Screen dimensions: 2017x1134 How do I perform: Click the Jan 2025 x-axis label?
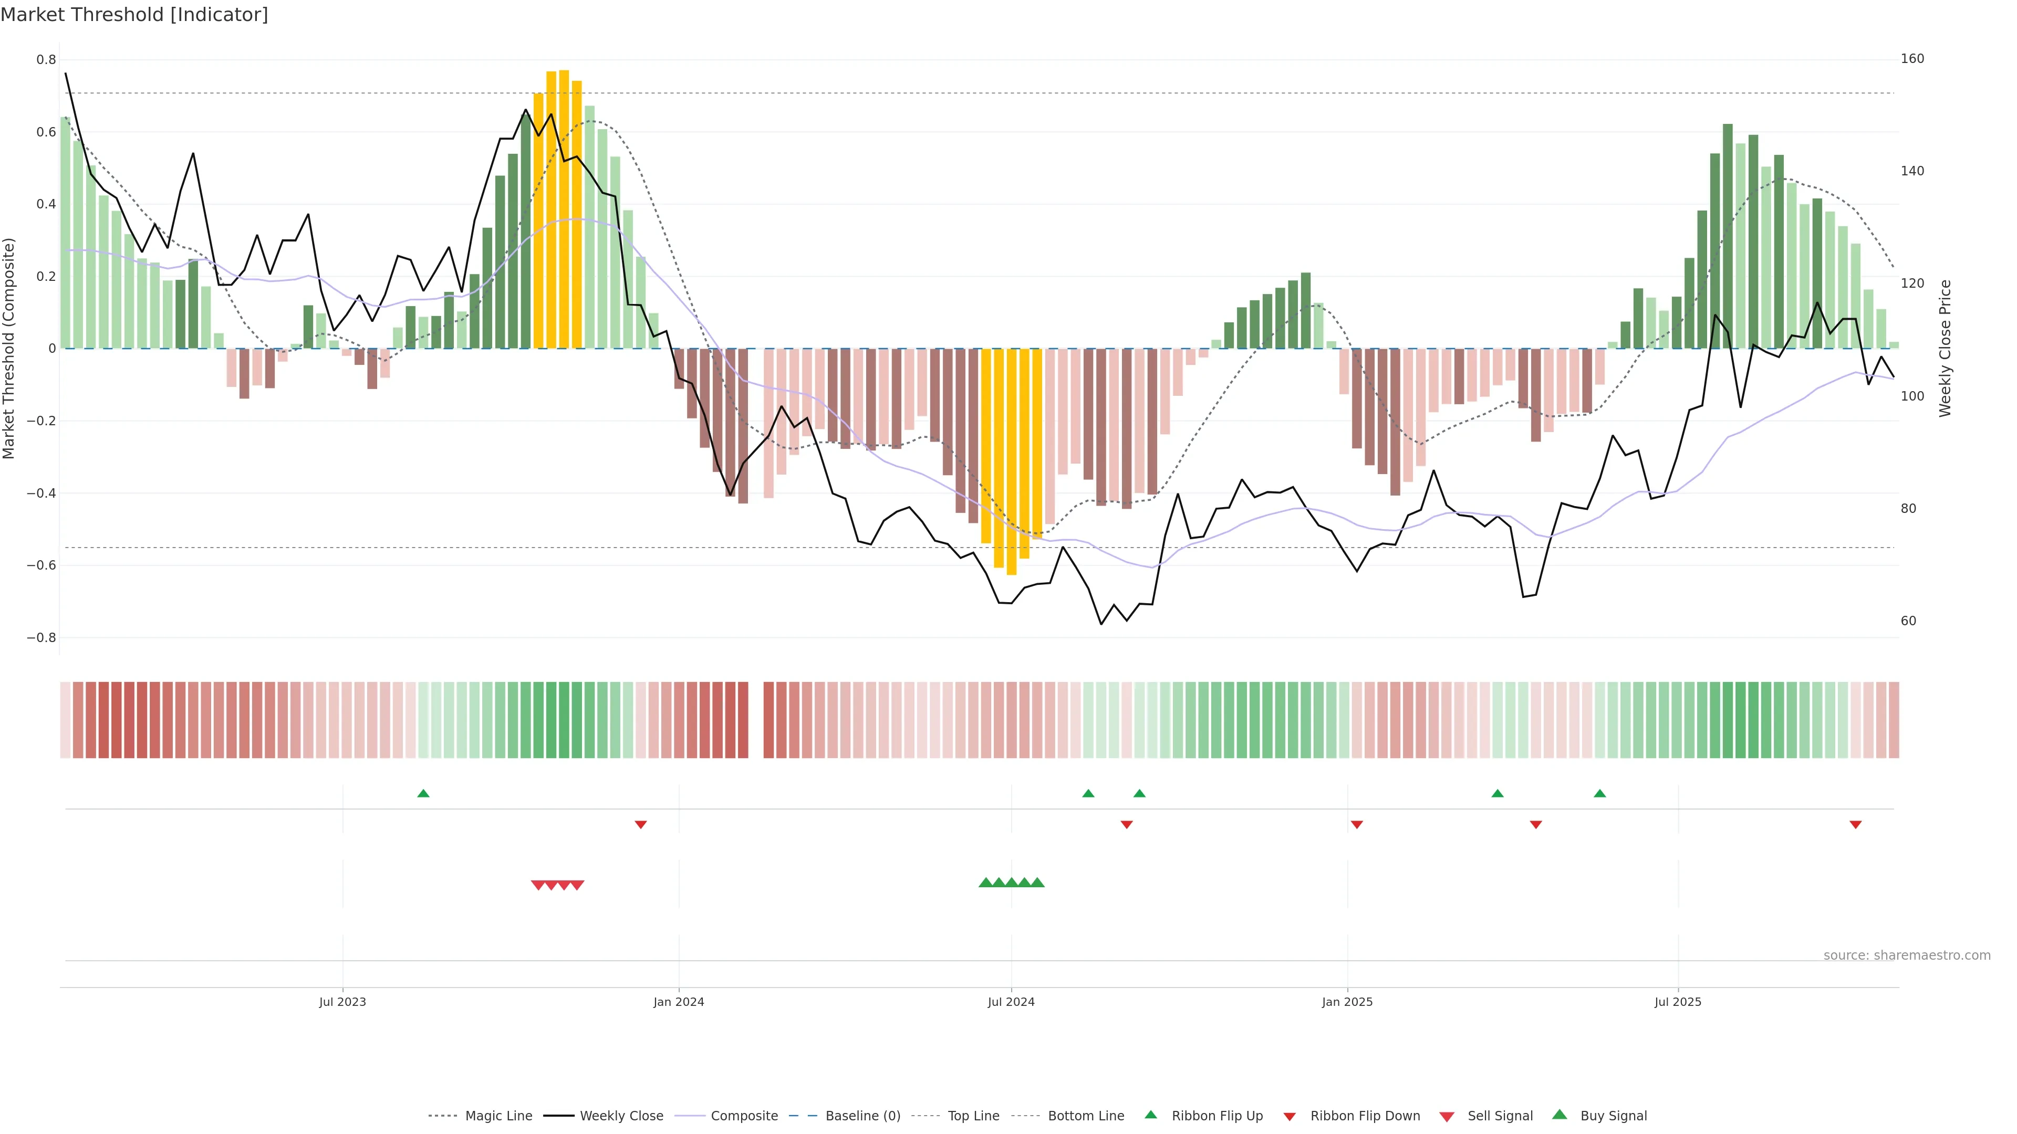1347,1002
